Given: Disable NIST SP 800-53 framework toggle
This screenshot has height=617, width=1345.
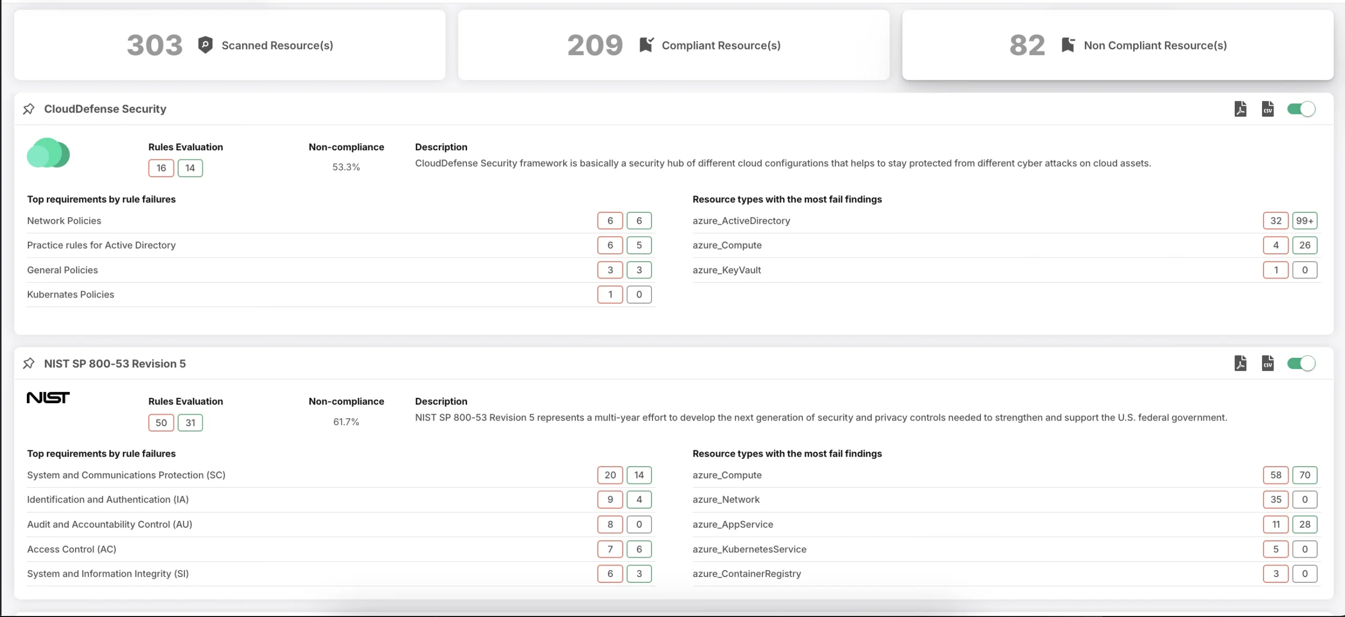Looking at the screenshot, I should [1301, 363].
